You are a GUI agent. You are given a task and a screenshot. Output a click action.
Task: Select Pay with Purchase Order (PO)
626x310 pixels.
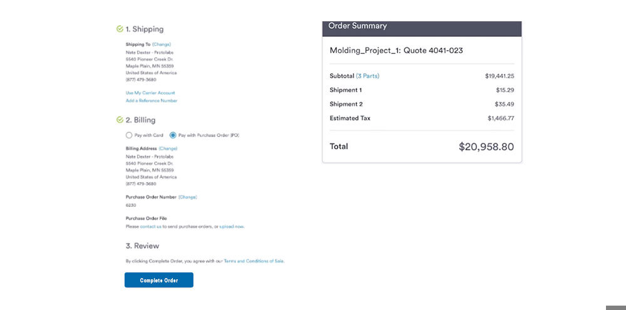point(173,135)
